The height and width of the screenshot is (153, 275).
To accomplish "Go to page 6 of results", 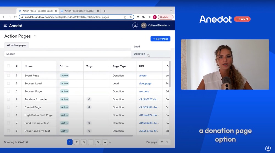I will [105, 142].
